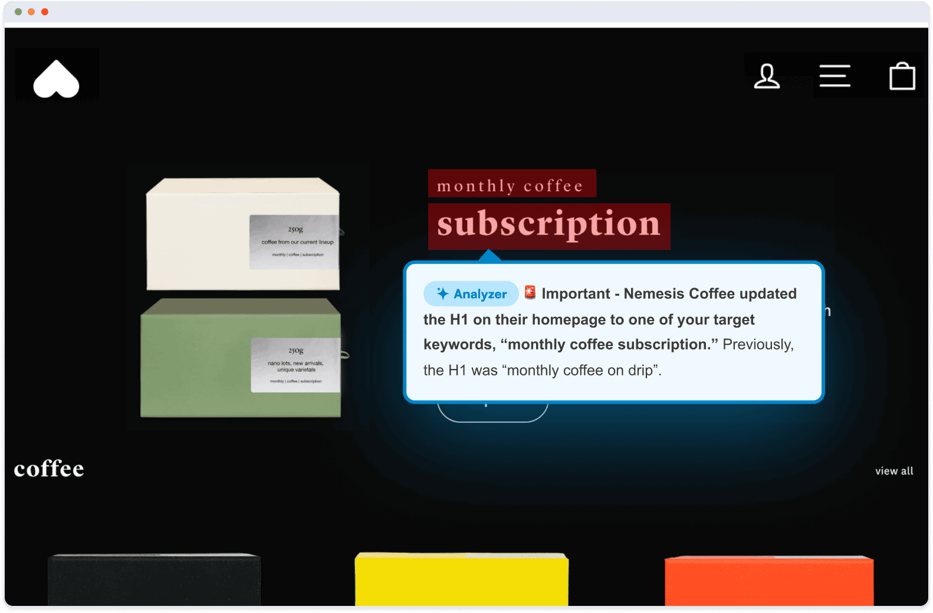Select the yellow coffee box product
933x613 pixels.
pyautogui.click(x=461, y=579)
